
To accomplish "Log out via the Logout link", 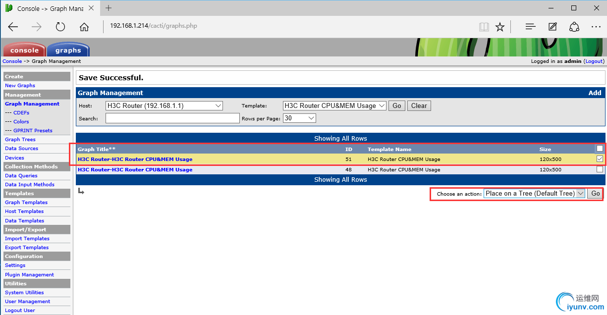I will coord(594,61).
